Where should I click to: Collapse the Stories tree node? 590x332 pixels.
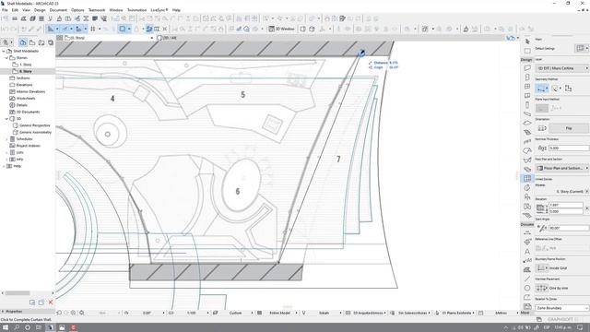point(6,58)
